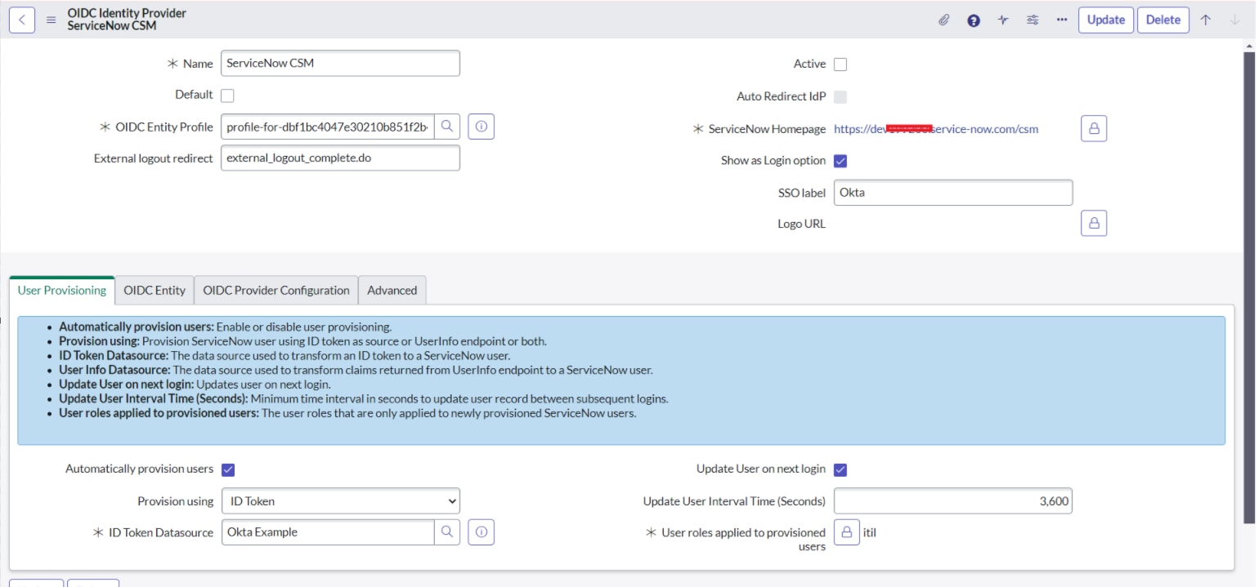Open the Provision using dropdown
Image resolution: width=1259 pixels, height=587 pixels.
click(x=340, y=500)
